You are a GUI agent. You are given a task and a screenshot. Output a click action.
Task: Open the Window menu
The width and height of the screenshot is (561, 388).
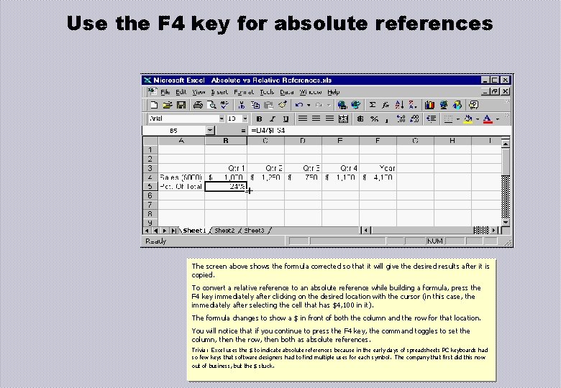click(311, 92)
